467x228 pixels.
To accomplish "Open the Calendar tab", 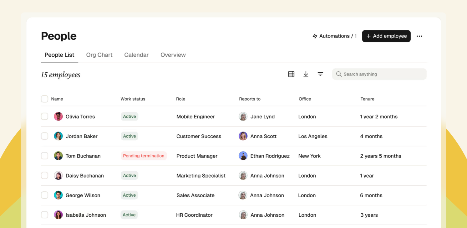I will (136, 54).
